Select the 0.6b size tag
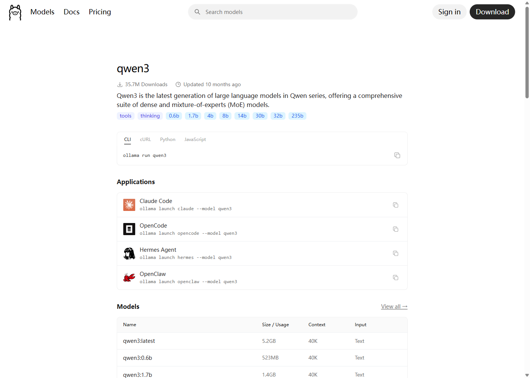The image size is (530, 378). coord(174,116)
